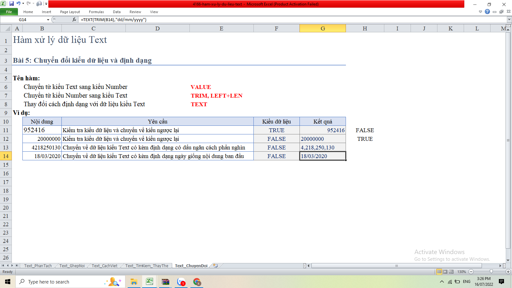Switch to the Text_CachViet sheet

click(x=105, y=266)
